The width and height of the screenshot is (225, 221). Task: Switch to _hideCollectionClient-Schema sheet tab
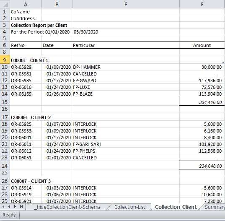tap(67, 207)
